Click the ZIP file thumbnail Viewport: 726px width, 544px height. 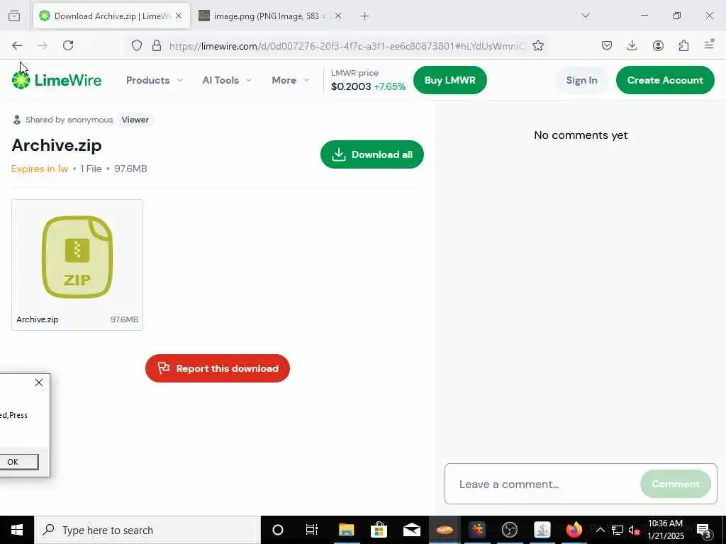pos(77,256)
